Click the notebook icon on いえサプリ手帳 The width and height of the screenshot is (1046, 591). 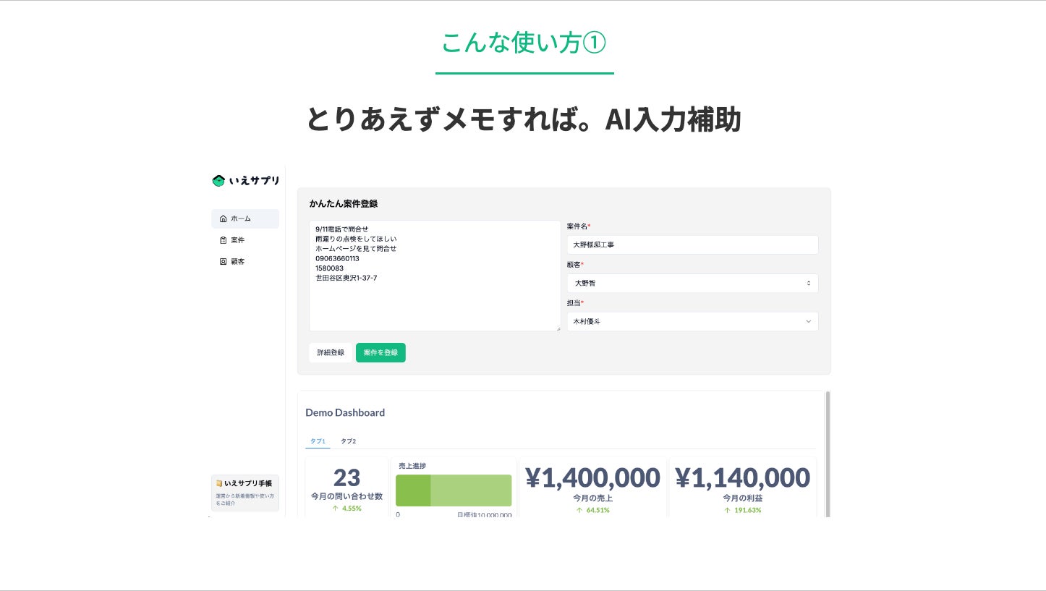click(x=219, y=483)
